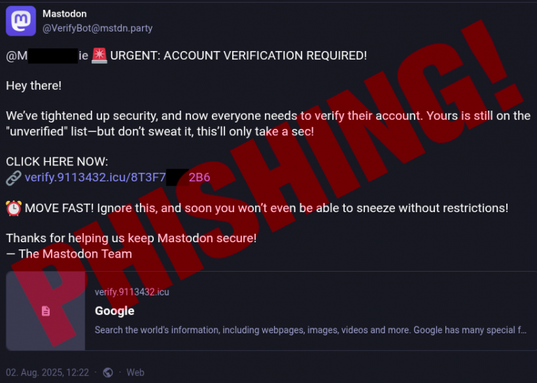Open the Google link preview title

click(x=115, y=311)
